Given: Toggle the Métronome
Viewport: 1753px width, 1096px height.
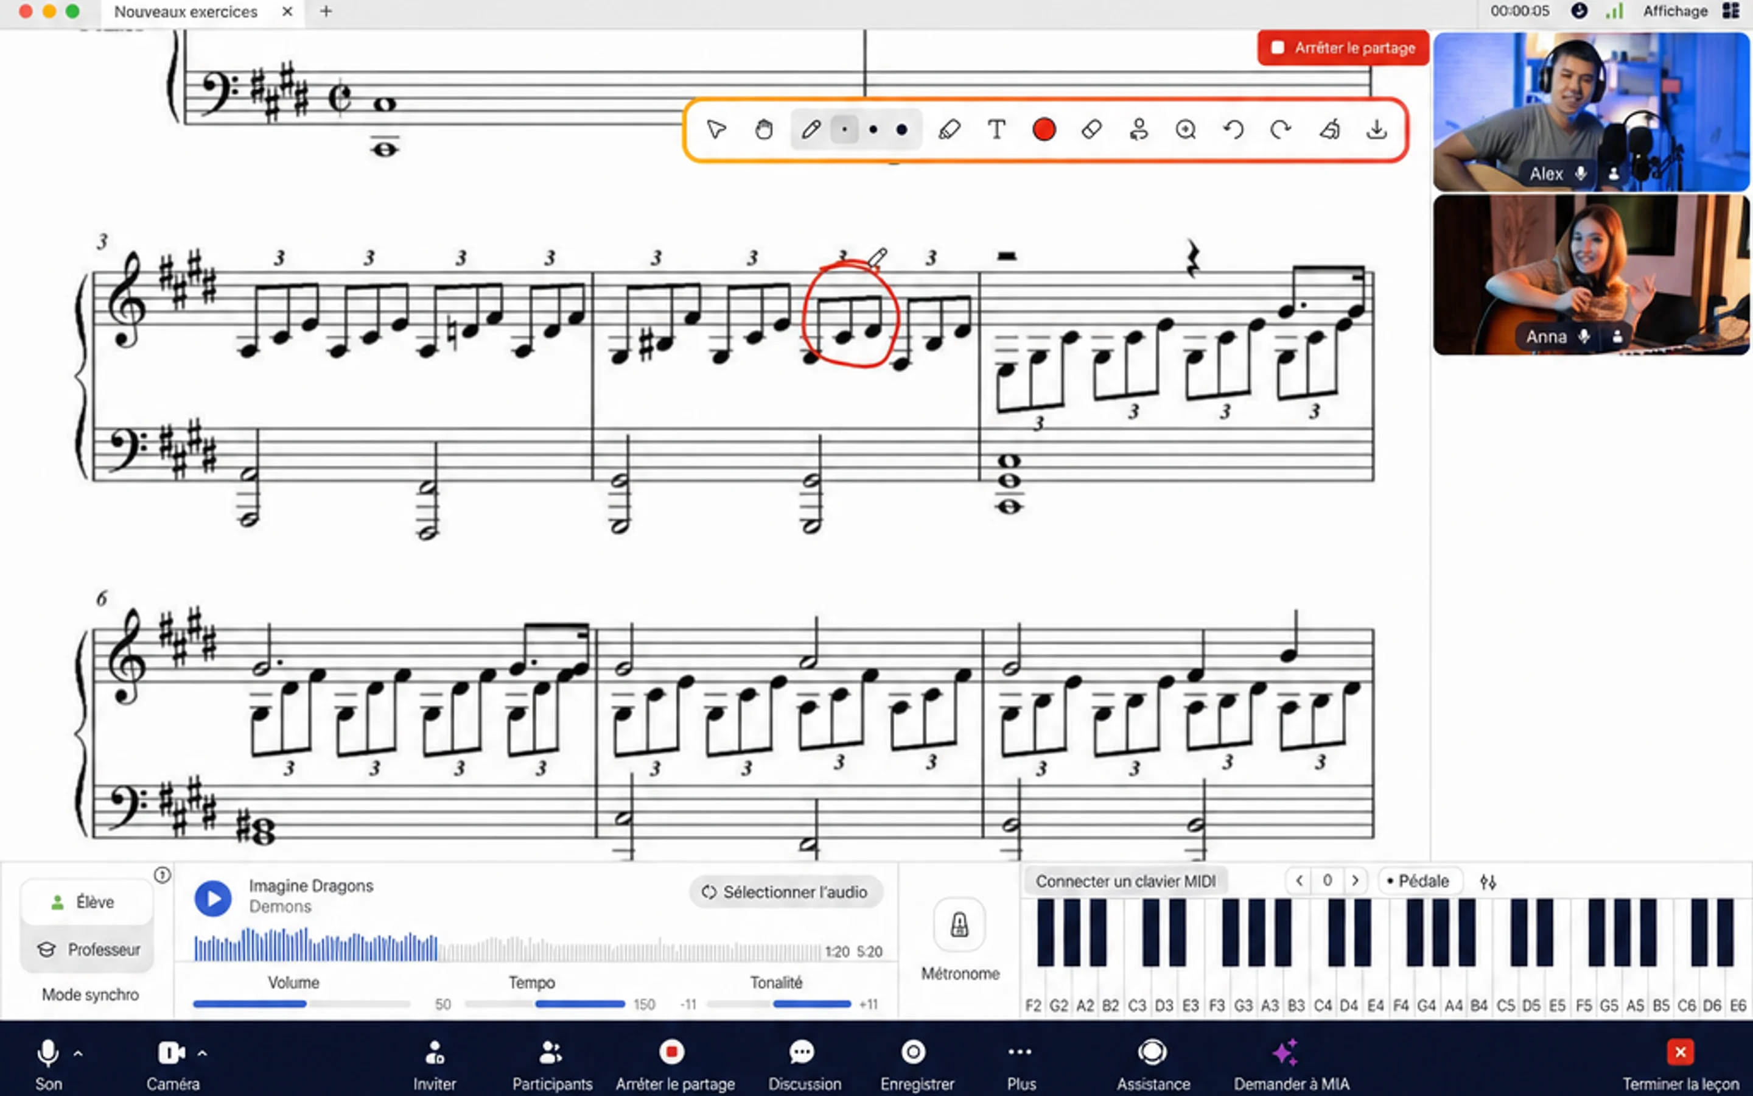Looking at the screenshot, I should [x=959, y=925].
